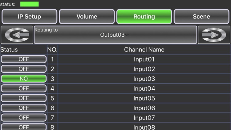Disable the green Input03 routing toggle
Image resolution: width=231 pixels, height=130 pixels.
pos(24,79)
